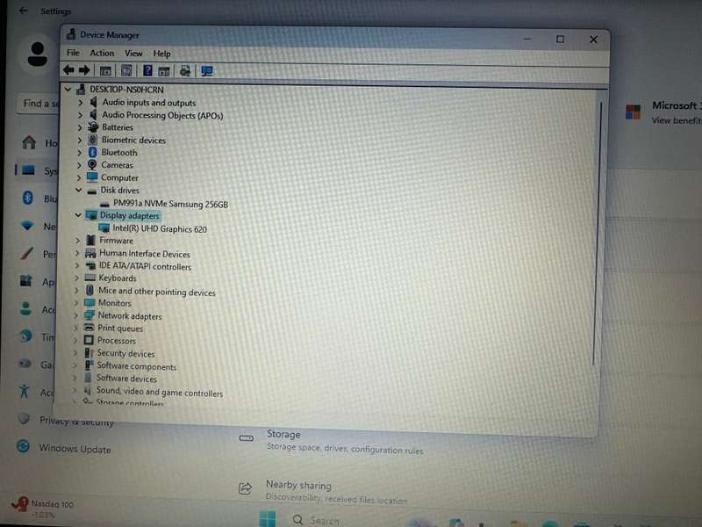Select the Monitors tree item

tap(115, 303)
